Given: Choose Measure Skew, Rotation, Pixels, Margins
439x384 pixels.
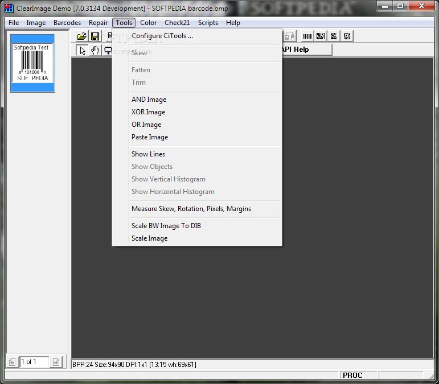Looking at the screenshot, I should (197, 209).
